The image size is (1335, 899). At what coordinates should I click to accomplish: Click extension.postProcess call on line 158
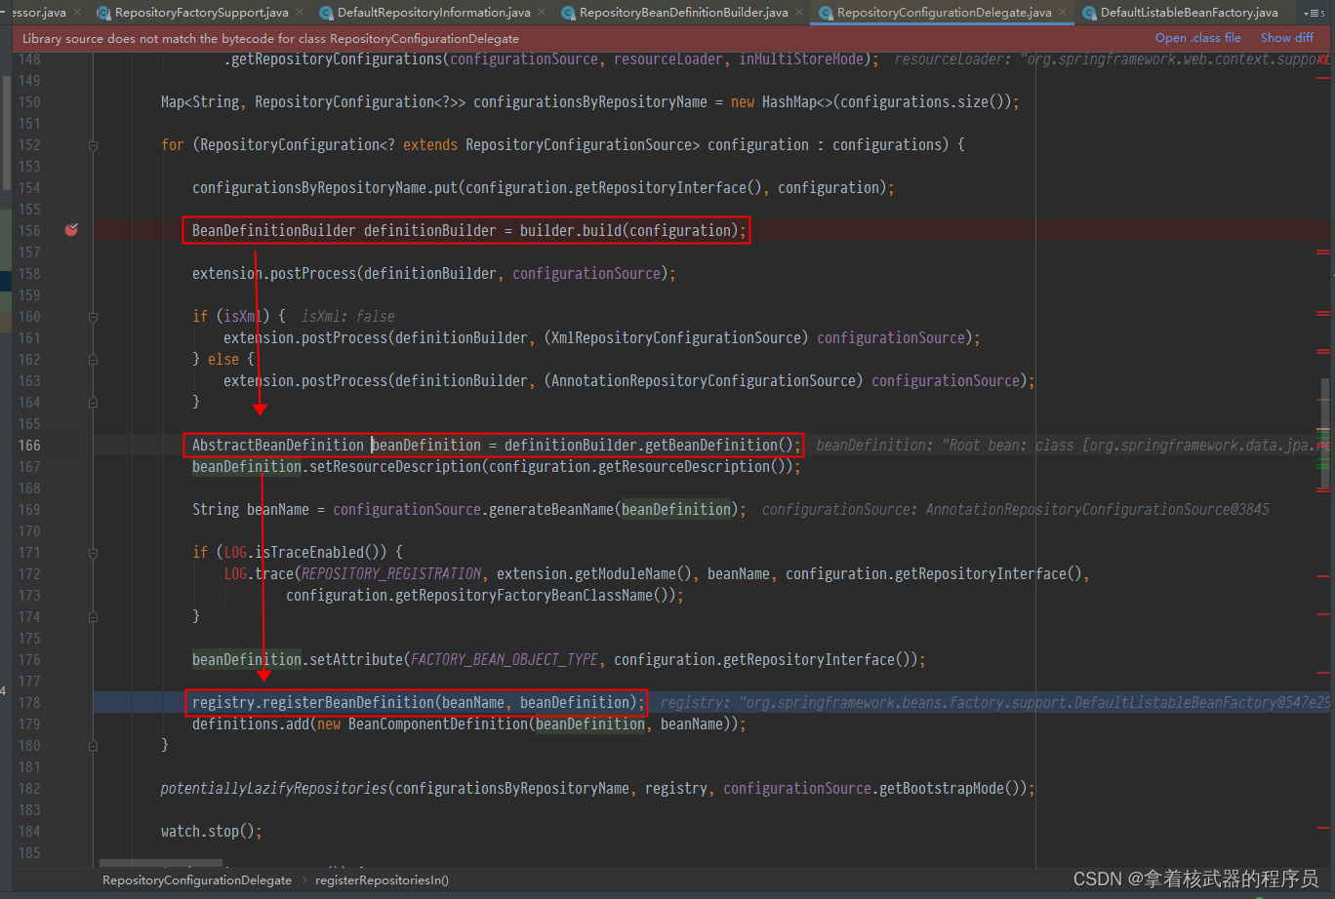coord(274,273)
